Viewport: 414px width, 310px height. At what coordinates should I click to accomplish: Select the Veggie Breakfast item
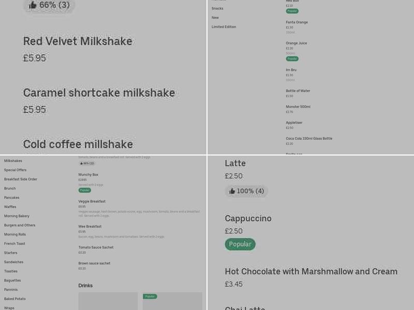[92, 202]
